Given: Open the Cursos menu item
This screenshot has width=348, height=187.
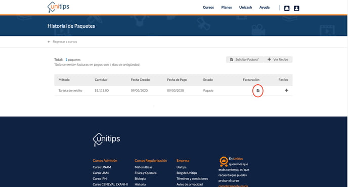Looking at the screenshot, I should point(208,7).
